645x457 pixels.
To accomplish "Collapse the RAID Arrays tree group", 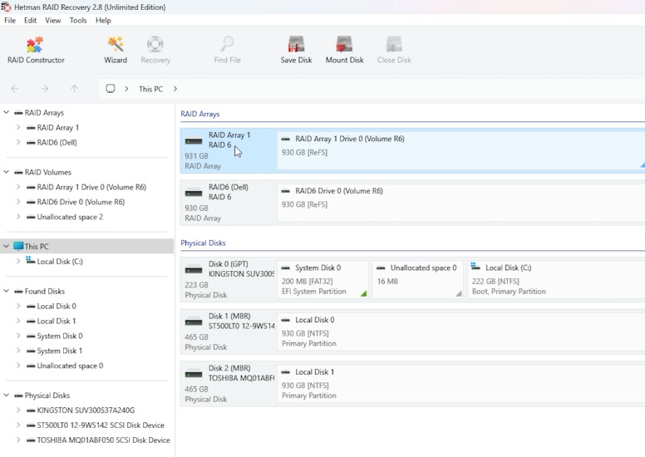I will 6,112.
